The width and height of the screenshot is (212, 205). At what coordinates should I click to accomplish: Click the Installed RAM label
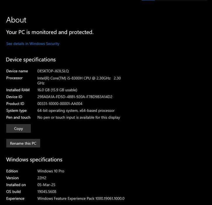tap(18, 90)
